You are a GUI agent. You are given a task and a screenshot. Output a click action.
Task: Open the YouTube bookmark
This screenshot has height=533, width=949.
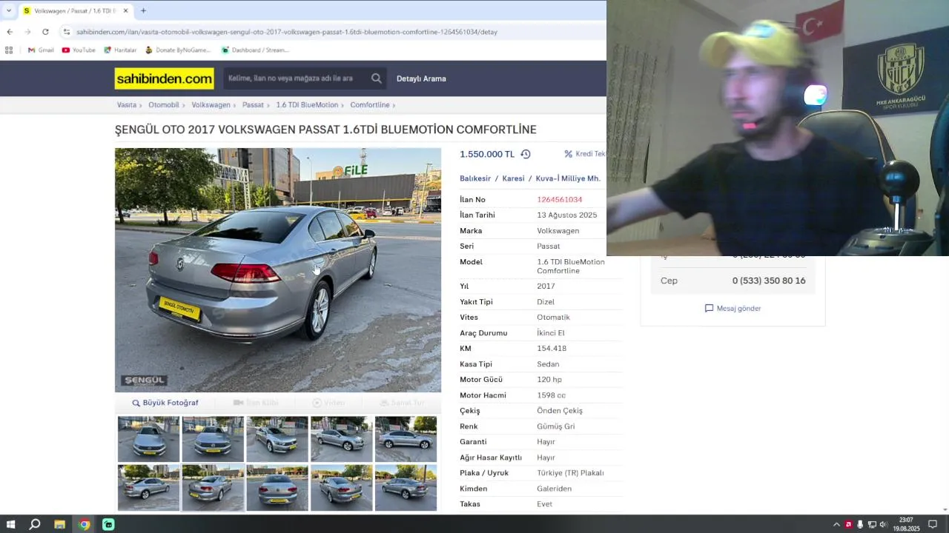click(x=79, y=50)
